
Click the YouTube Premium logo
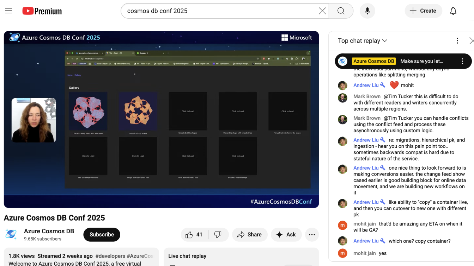tap(42, 11)
